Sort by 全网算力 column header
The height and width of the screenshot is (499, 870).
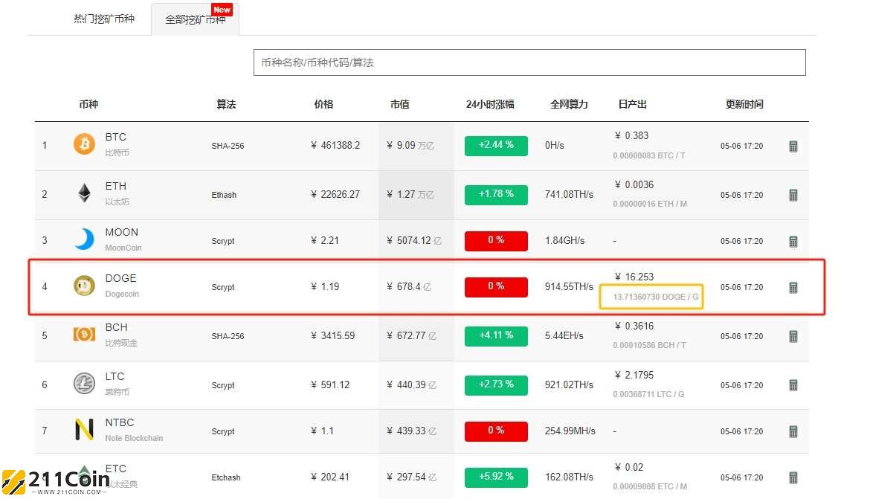[569, 104]
